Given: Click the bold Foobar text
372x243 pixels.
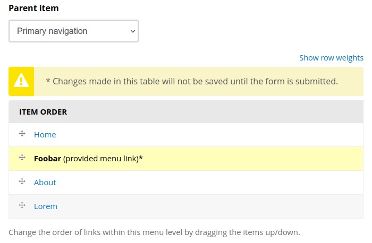Looking at the screenshot, I should click(x=47, y=159).
